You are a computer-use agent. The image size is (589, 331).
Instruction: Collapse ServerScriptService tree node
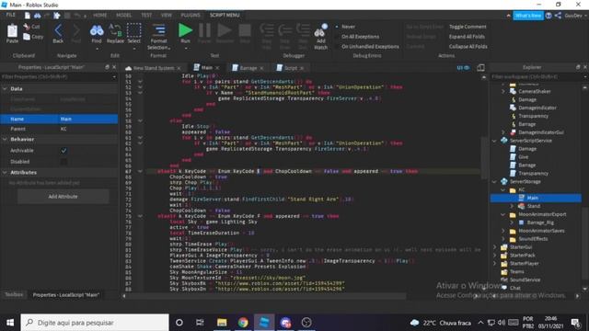(495, 141)
